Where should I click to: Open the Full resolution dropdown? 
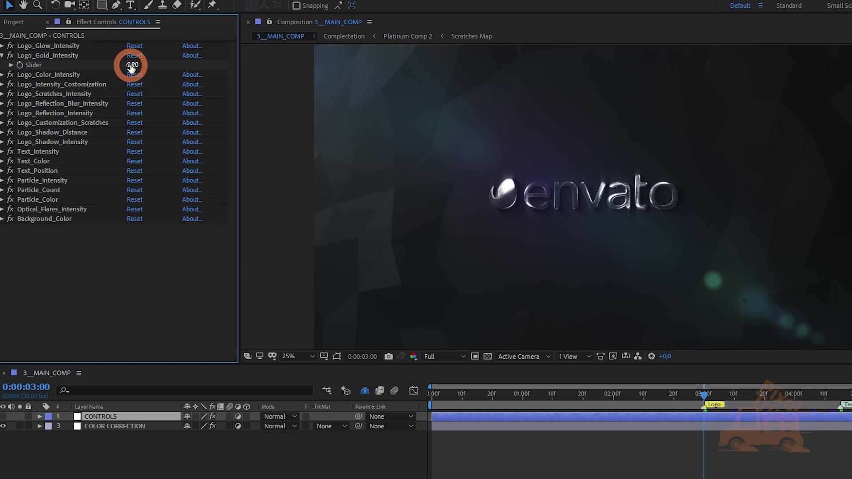(x=444, y=356)
